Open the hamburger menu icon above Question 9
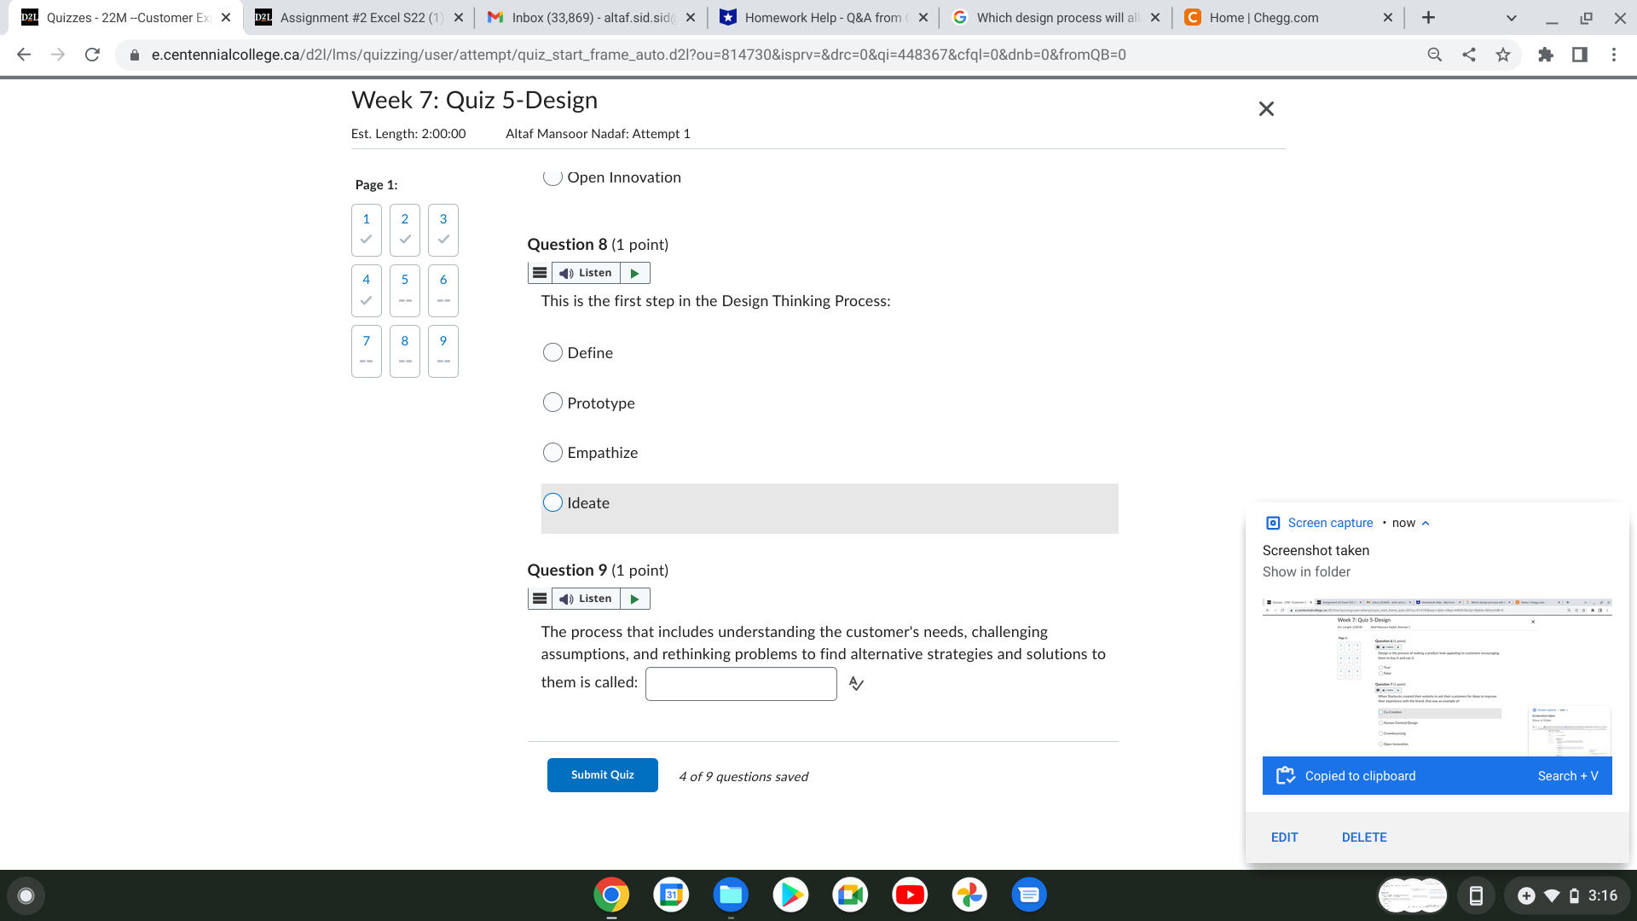 [539, 598]
